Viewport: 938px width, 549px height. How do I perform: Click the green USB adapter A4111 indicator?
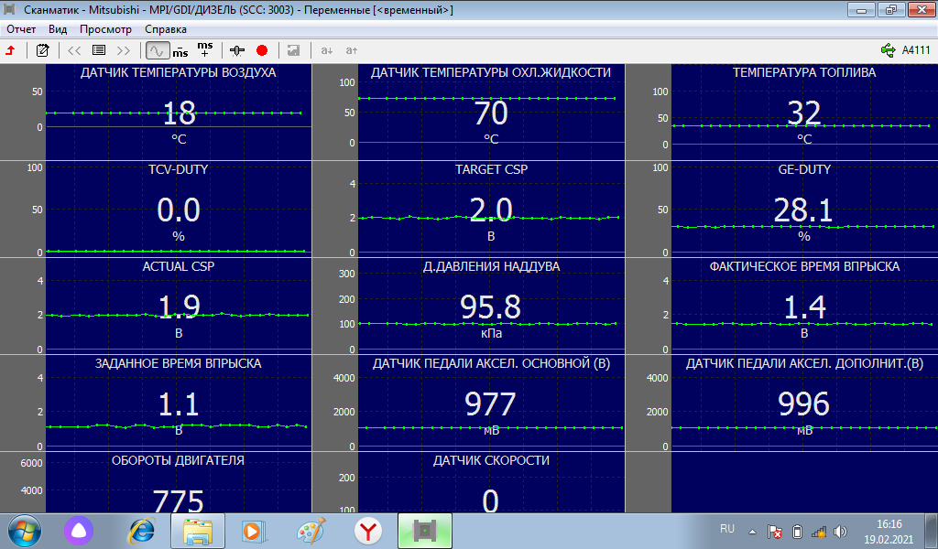tap(904, 50)
